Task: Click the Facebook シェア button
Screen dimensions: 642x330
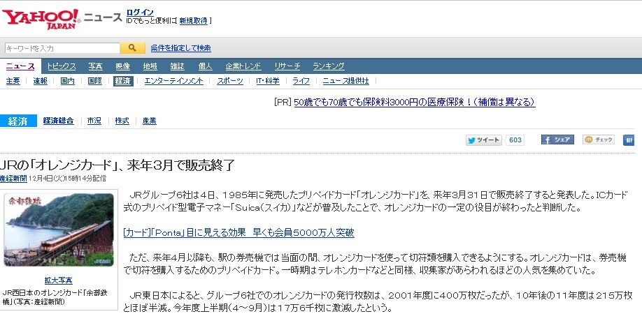Action: tap(557, 140)
